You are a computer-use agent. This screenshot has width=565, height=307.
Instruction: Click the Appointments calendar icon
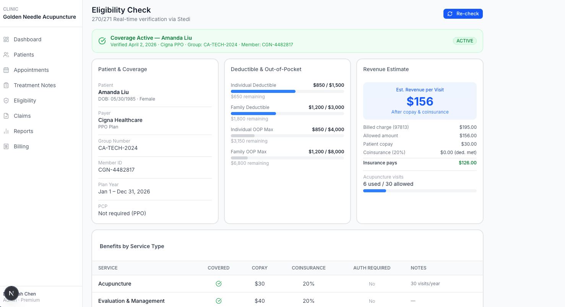pyautogui.click(x=6, y=70)
